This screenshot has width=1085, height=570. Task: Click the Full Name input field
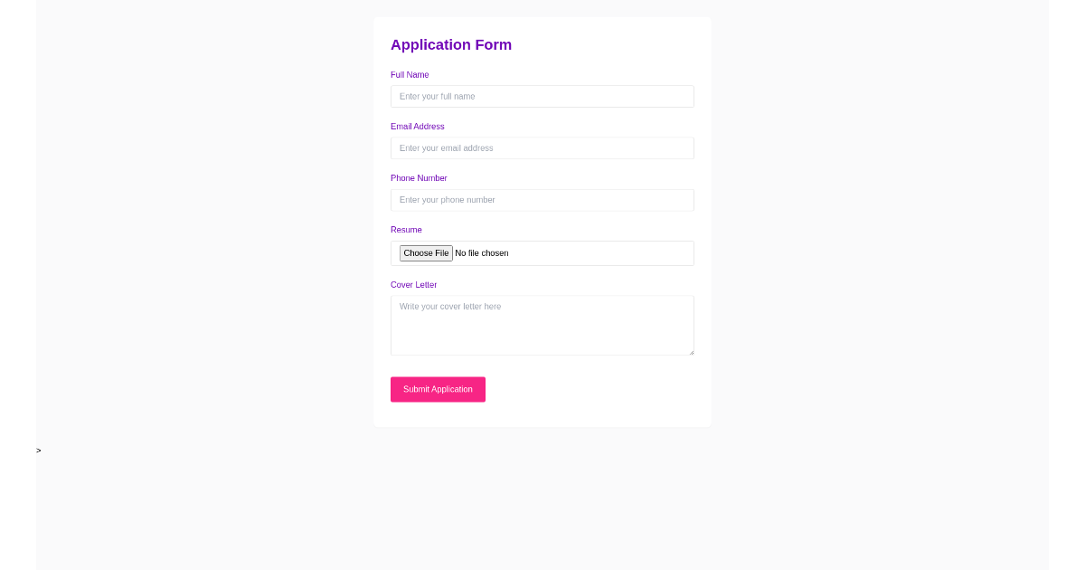click(542, 96)
